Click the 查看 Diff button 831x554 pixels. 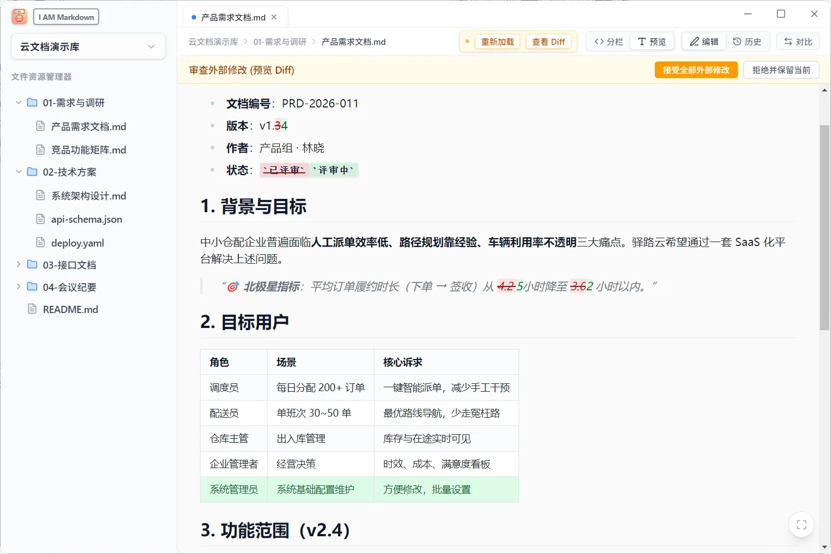pos(548,42)
